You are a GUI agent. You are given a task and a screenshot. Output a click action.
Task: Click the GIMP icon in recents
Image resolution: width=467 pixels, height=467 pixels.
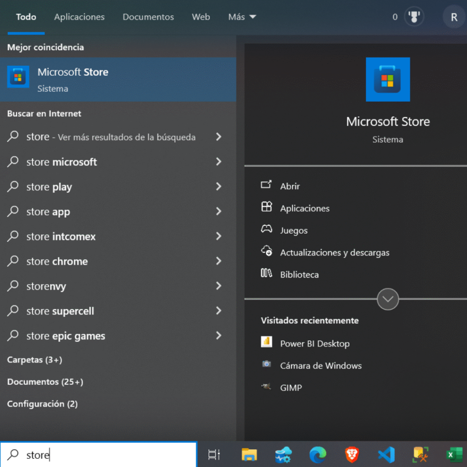266,386
